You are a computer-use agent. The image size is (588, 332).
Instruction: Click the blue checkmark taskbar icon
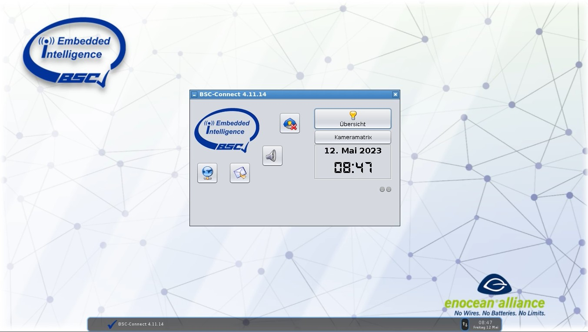click(x=112, y=324)
